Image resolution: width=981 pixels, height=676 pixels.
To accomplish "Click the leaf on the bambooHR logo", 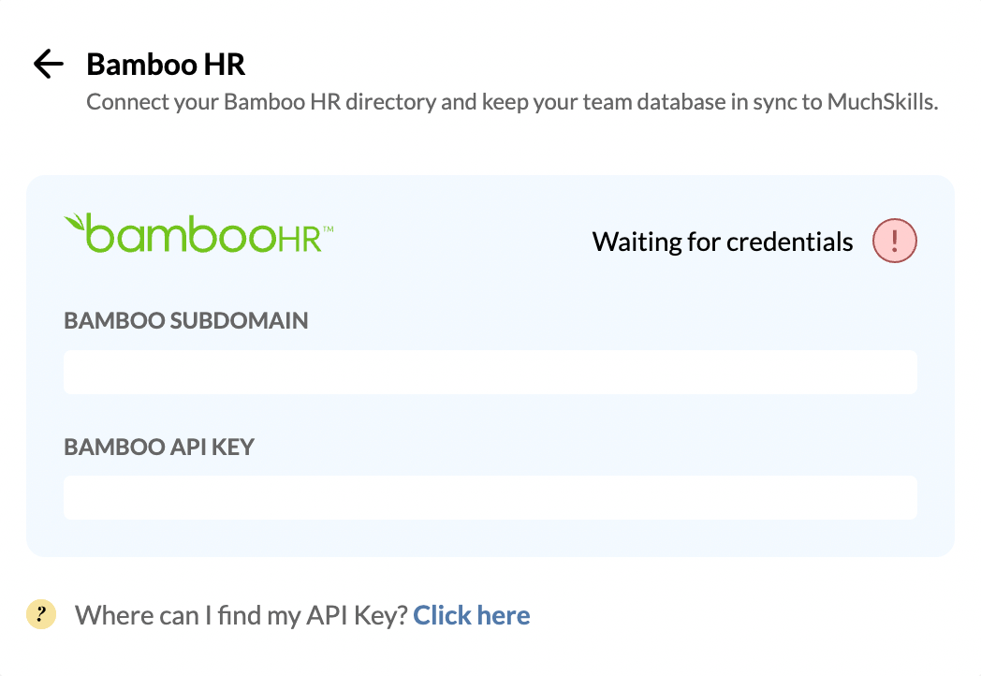I will [75, 223].
